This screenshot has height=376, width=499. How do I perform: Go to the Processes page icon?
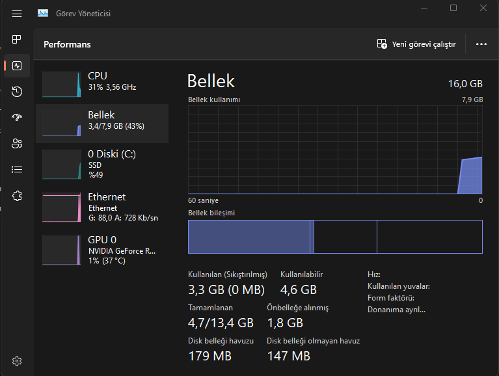click(x=17, y=40)
